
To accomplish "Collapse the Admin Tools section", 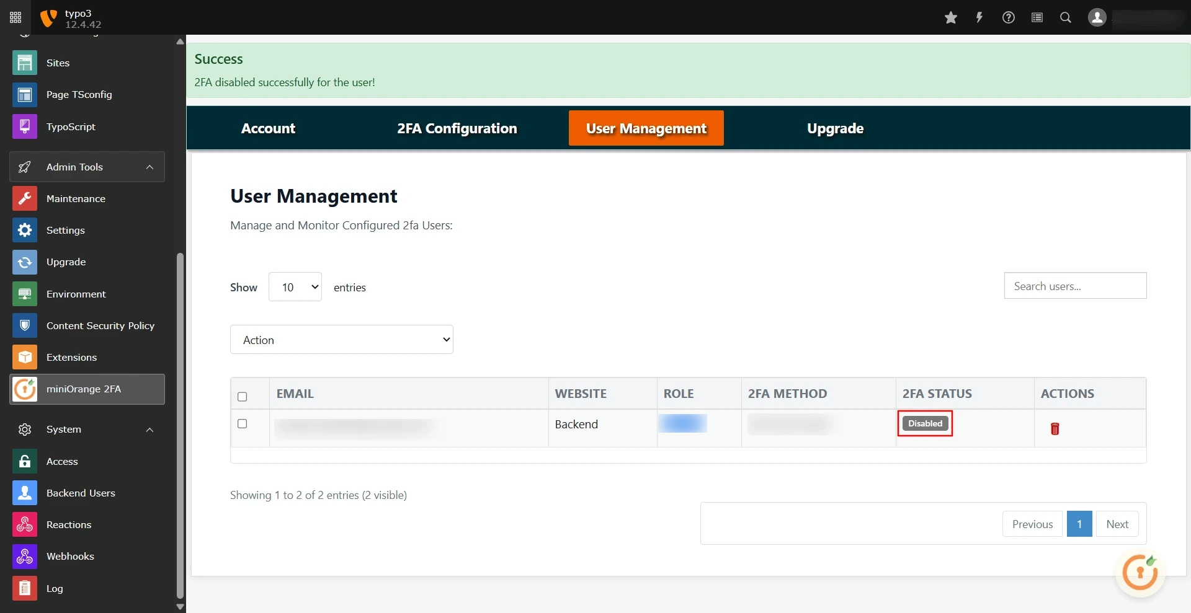I will point(149,167).
